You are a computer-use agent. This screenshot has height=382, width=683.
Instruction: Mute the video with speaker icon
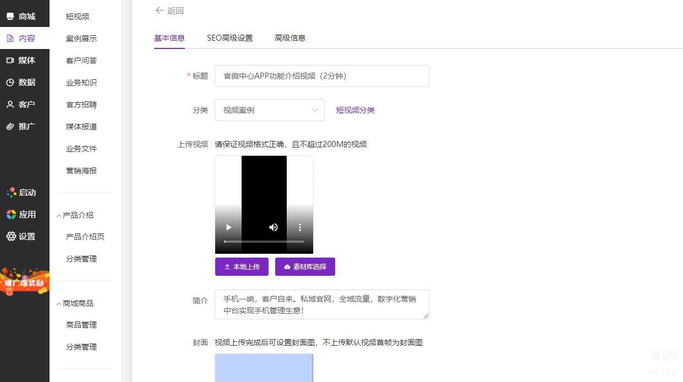[274, 227]
